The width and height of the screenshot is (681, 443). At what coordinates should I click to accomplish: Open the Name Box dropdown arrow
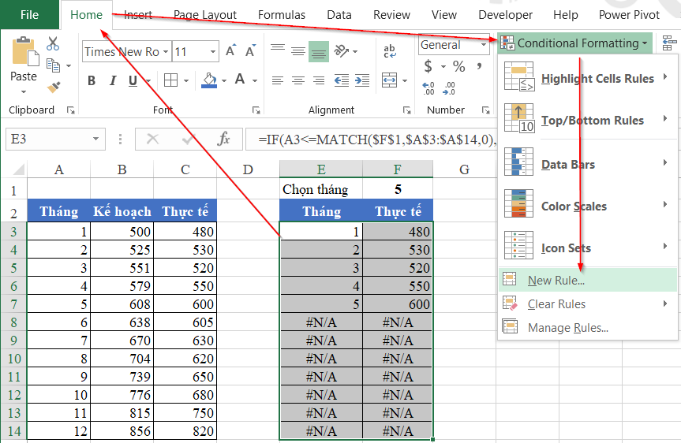(x=95, y=139)
